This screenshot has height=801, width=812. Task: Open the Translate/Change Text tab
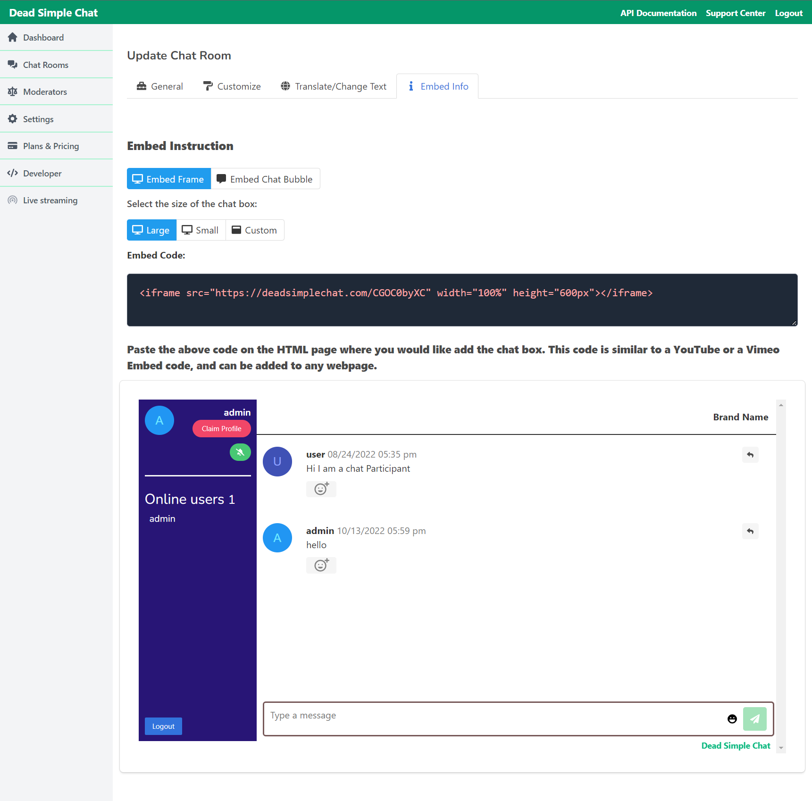(334, 86)
